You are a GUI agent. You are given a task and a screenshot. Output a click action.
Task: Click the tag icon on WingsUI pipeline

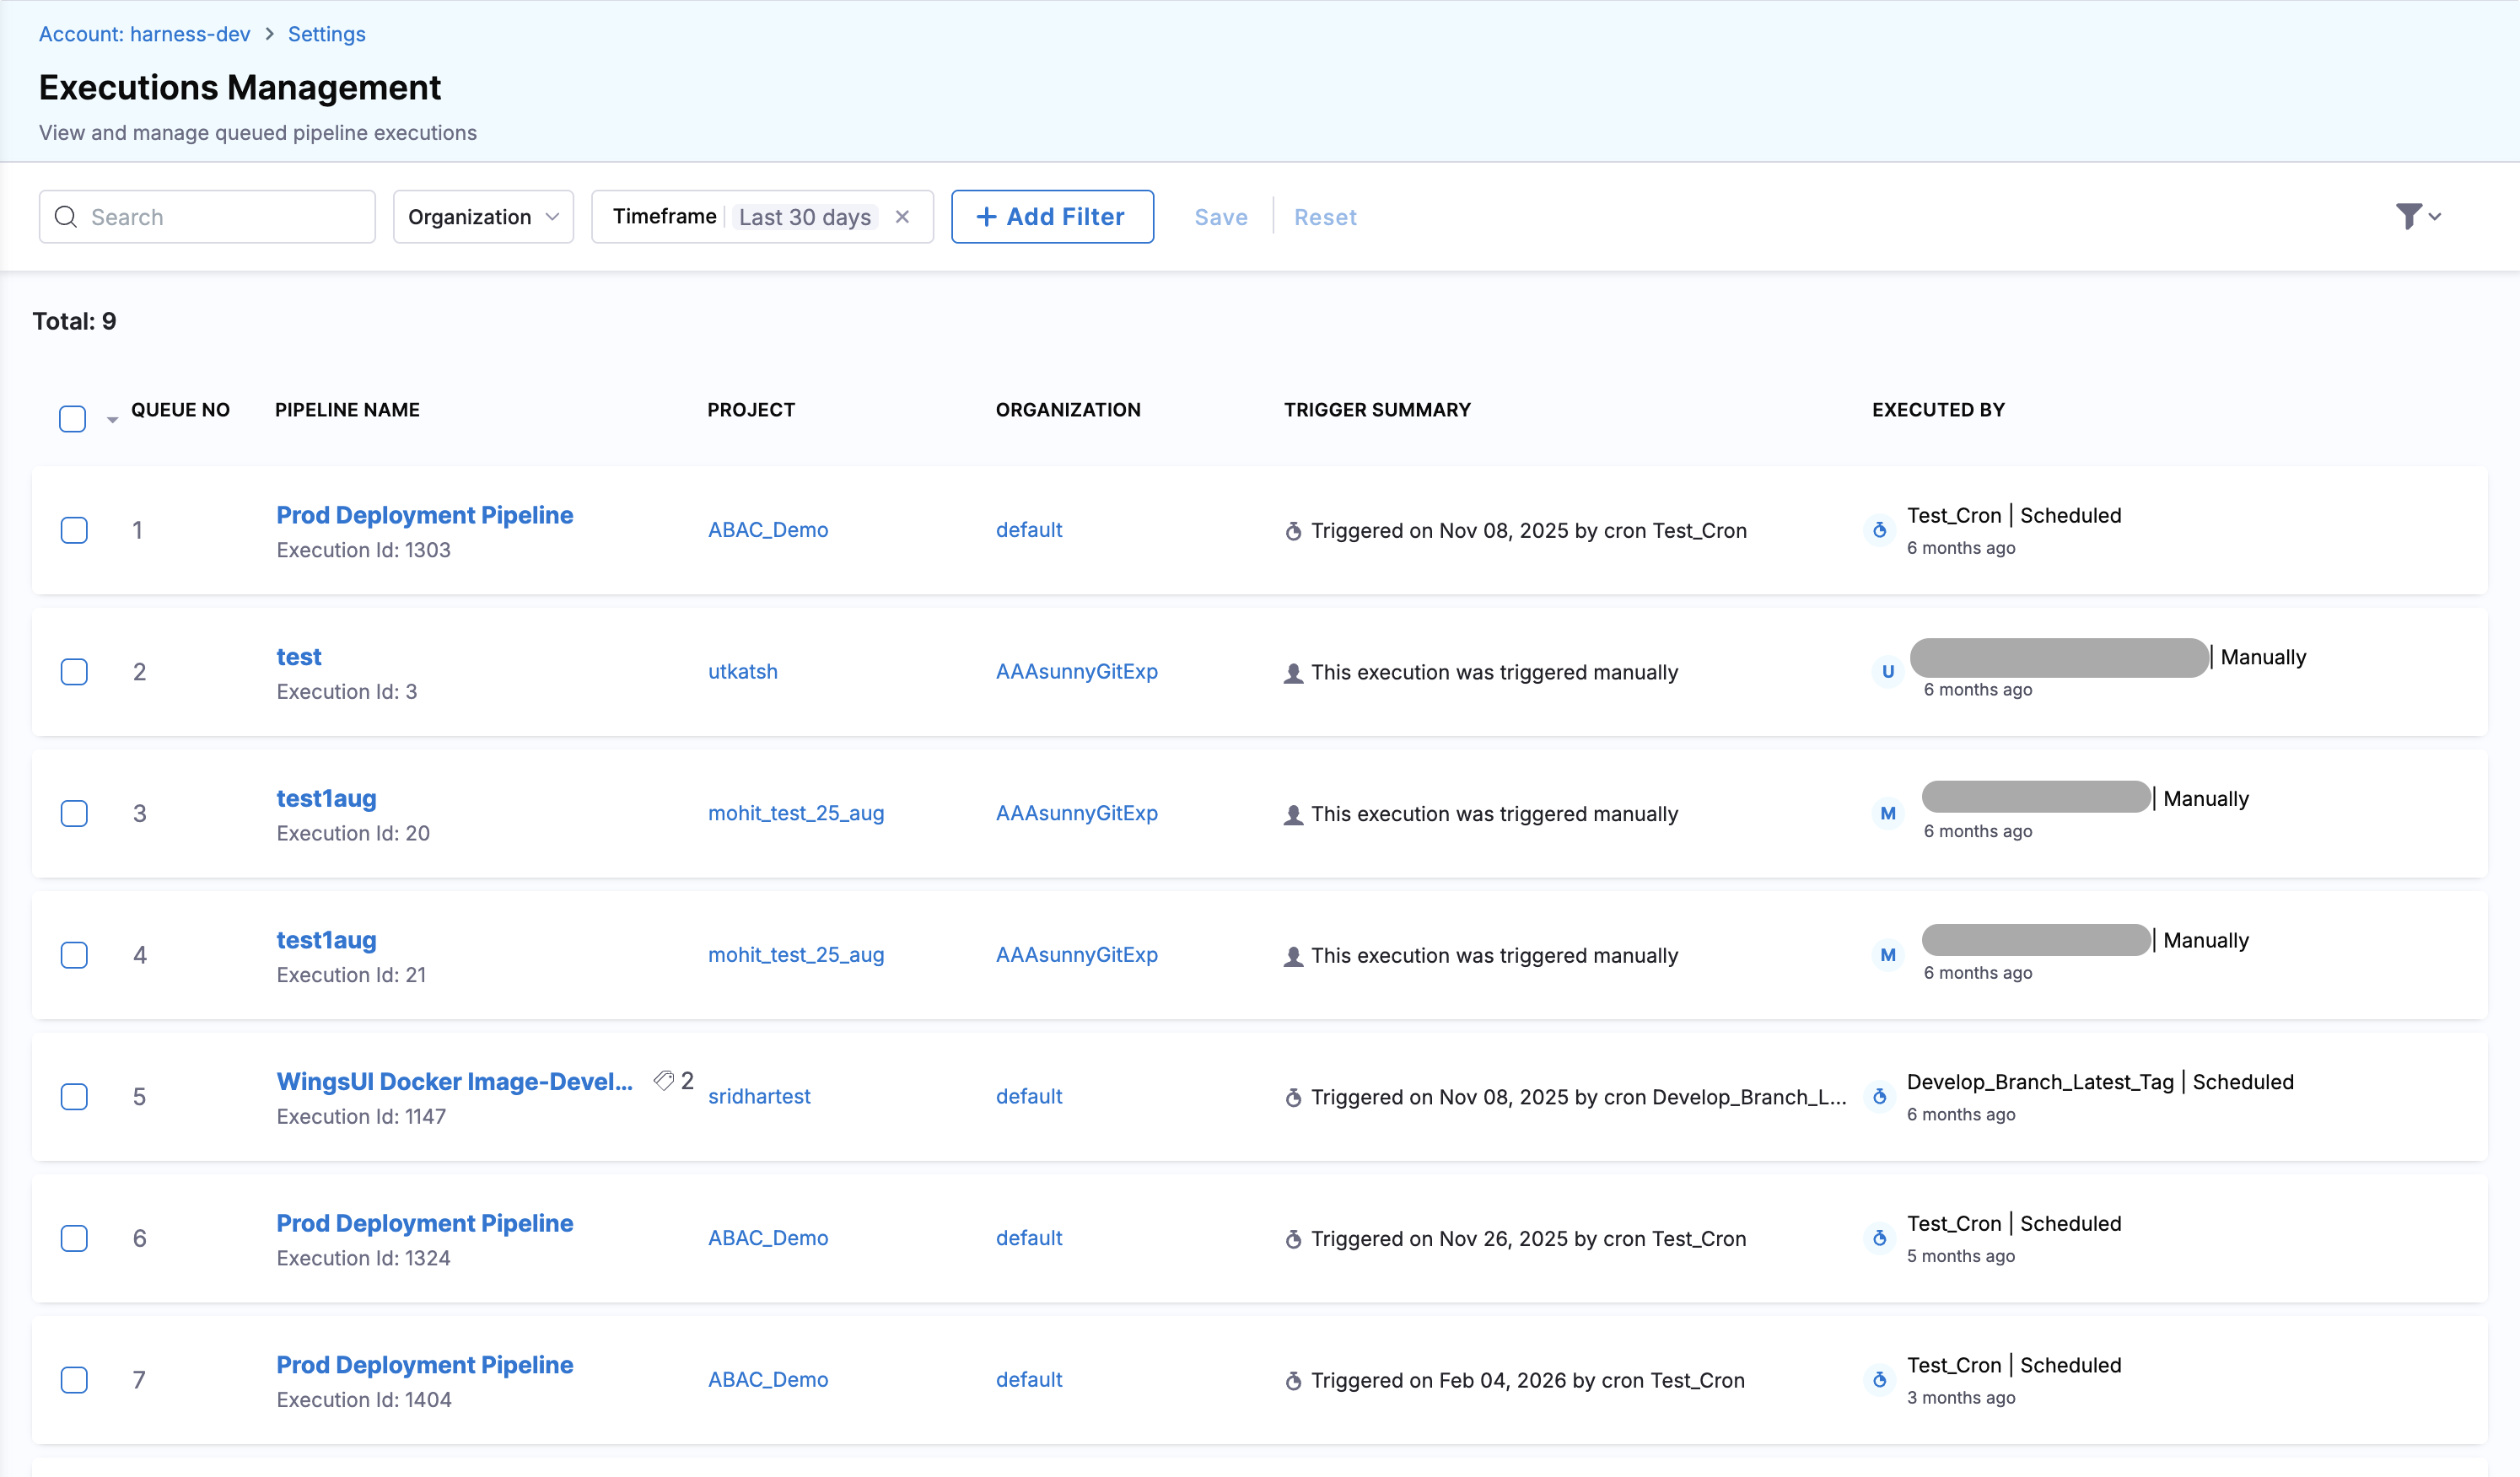pos(663,1080)
